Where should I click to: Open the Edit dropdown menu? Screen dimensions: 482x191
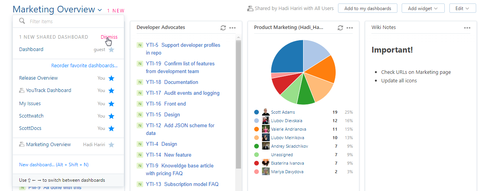463,8
